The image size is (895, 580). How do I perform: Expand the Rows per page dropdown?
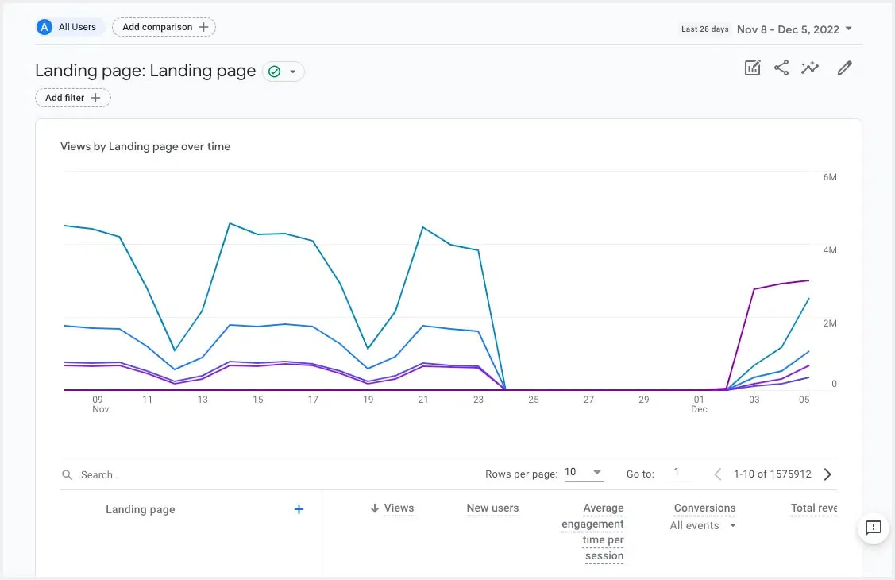584,472
